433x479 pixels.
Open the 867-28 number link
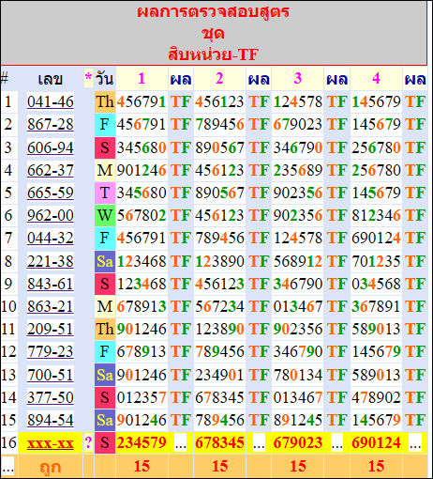[51, 125]
